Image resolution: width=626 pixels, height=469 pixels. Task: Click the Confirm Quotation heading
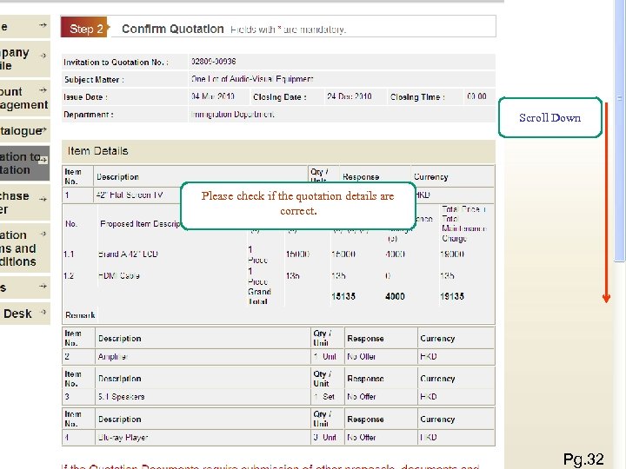pyautogui.click(x=172, y=29)
